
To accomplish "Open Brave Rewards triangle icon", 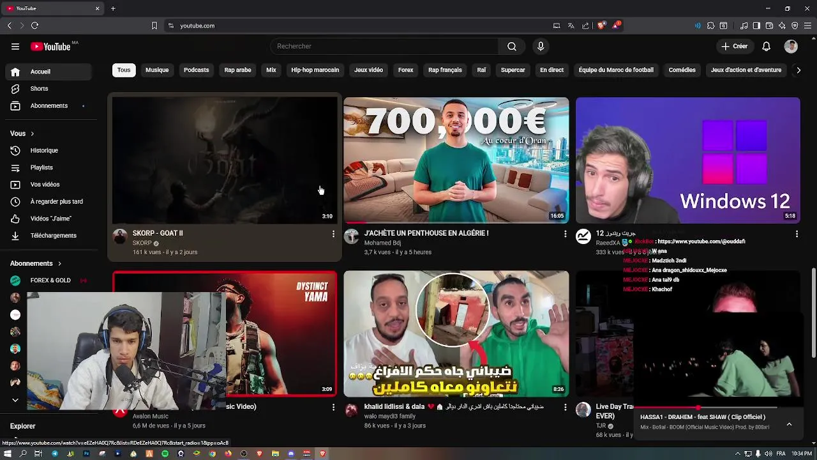I will 615,26.
